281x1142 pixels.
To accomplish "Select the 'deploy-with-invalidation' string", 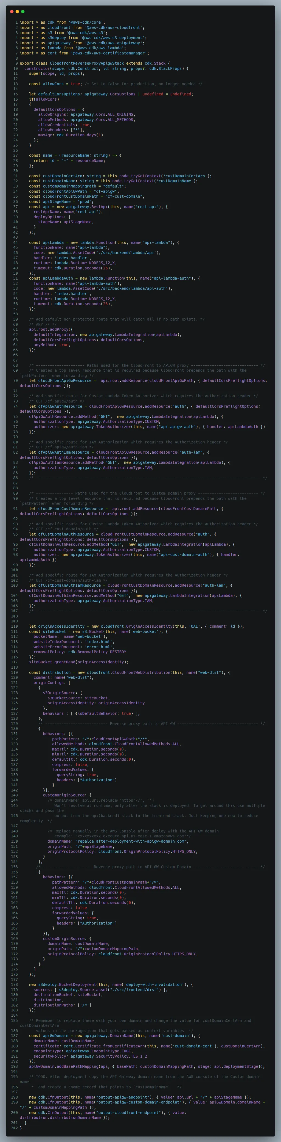I will (x=154, y=985).
